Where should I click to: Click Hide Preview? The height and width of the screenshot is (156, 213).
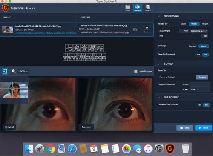point(143,71)
